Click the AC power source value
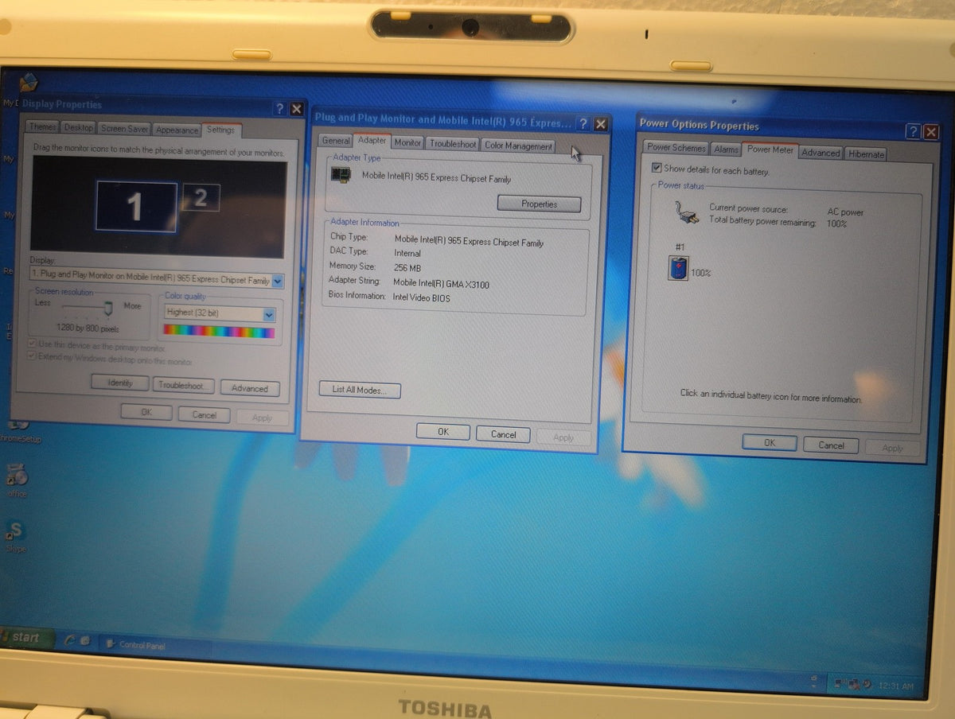The image size is (955, 719). 845,212
